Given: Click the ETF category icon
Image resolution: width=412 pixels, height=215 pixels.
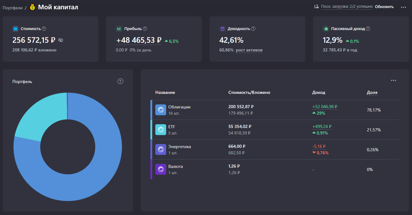Looking at the screenshot, I should tap(161, 130).
